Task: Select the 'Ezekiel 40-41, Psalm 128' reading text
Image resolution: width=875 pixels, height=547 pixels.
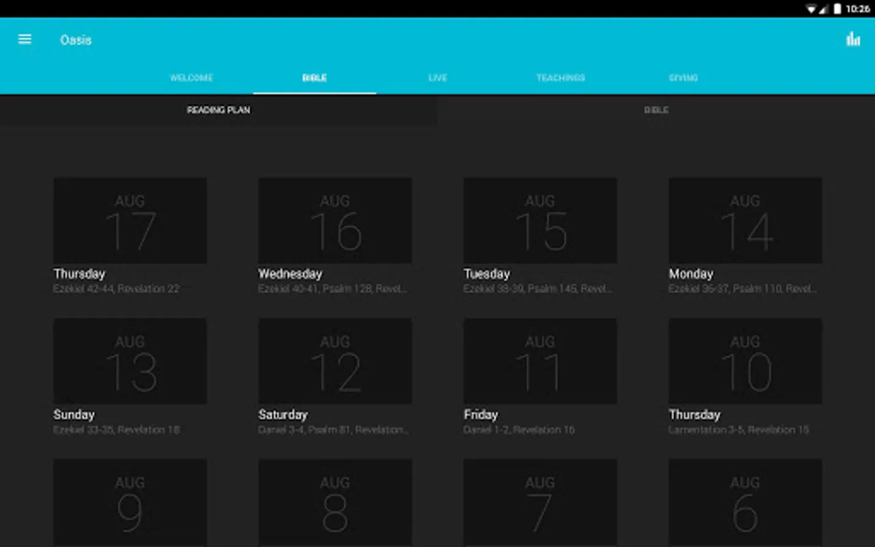Action: point(332,289)
